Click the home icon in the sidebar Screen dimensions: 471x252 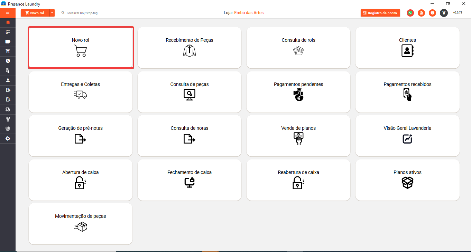click(8, 22)
